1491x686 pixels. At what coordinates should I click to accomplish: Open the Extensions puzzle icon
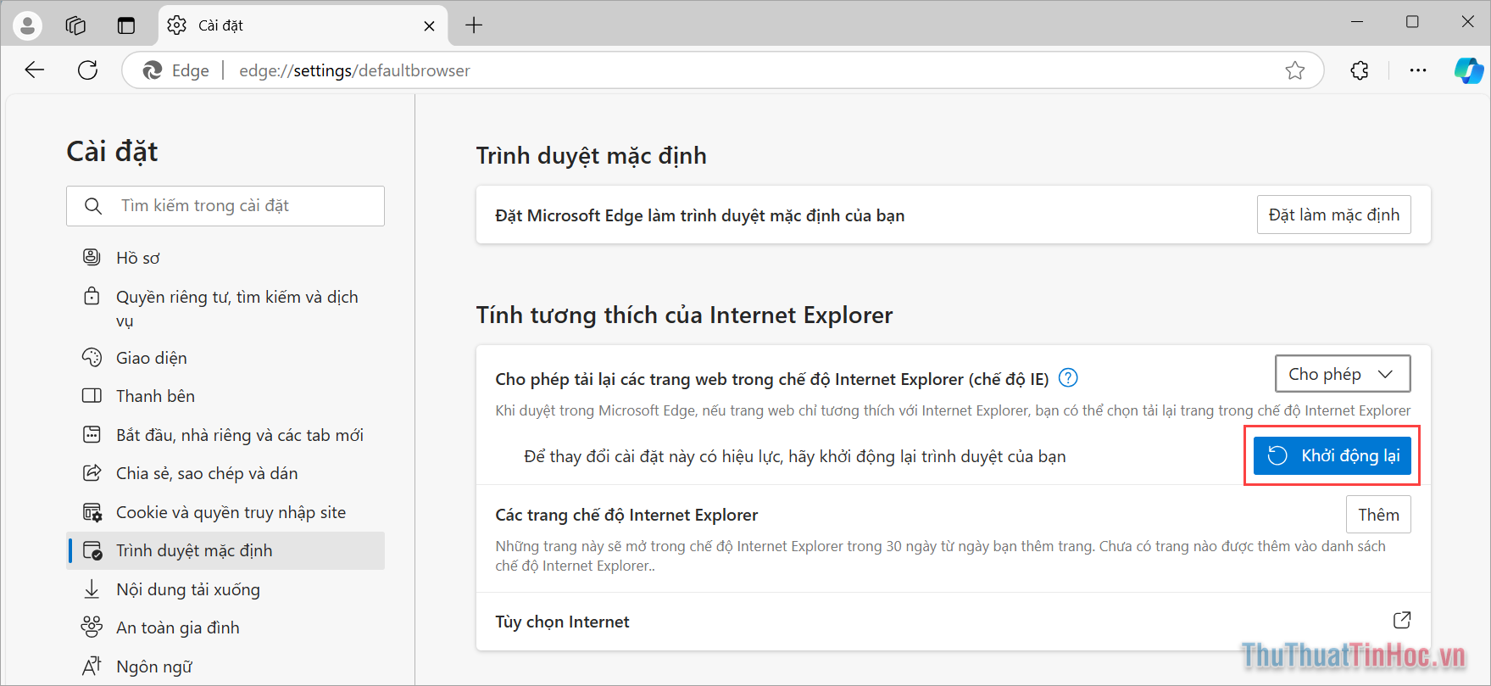[x=1360, y=70]
